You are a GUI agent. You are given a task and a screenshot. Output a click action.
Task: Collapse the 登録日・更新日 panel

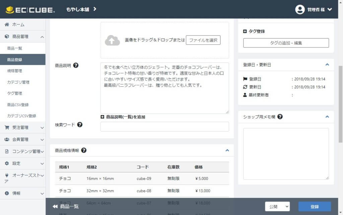click(327, 65)
